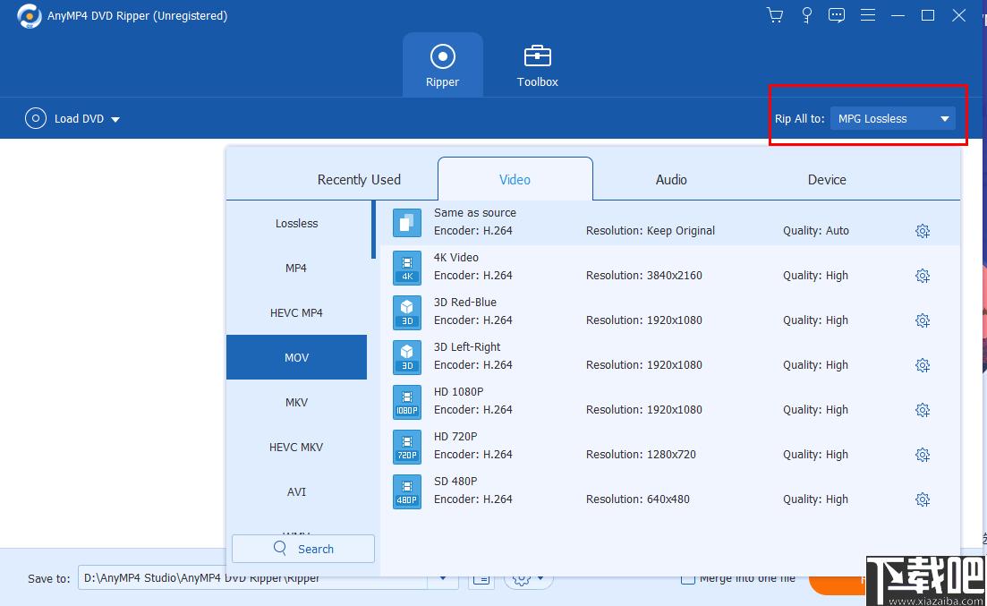
Task: Select AVI in format list
Action: (x=296, y=491)
